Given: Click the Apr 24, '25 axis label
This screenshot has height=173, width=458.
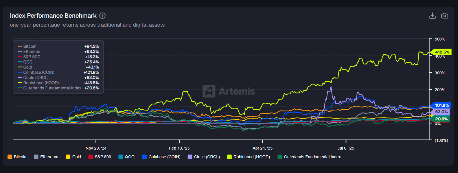Looking at the screenshot, I should click(x=262, y=148).
